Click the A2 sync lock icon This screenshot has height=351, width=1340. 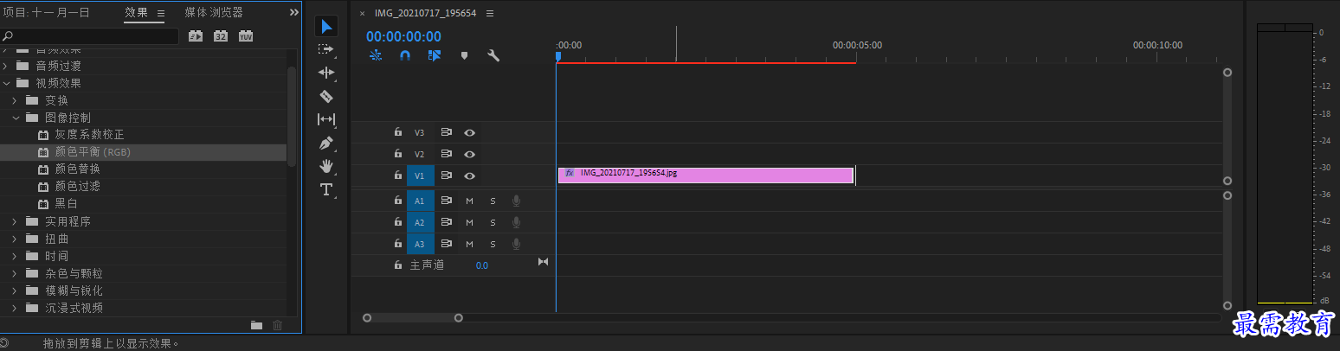447,221
